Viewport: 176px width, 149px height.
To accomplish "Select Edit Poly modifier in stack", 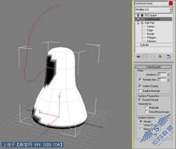I will pyautogui.click(x=150, y=23).
